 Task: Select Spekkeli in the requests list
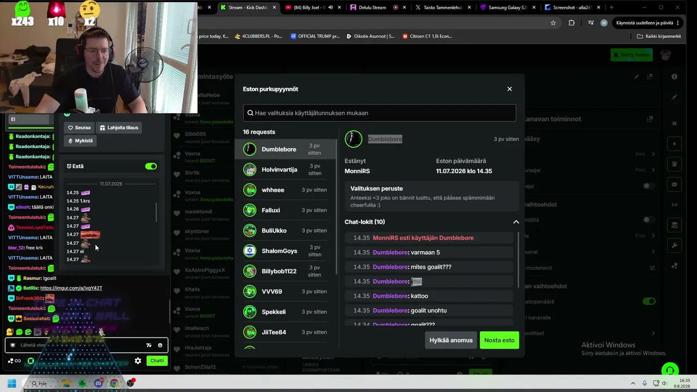click(x=286, y=311)
